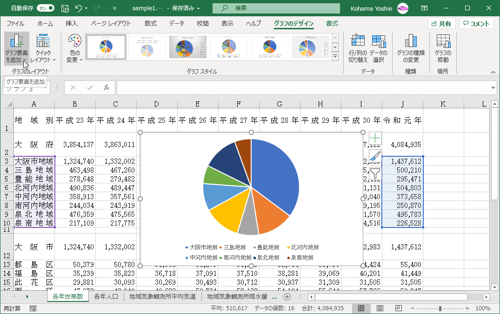Select the dark third chart style thumbnail

[187, 47]
